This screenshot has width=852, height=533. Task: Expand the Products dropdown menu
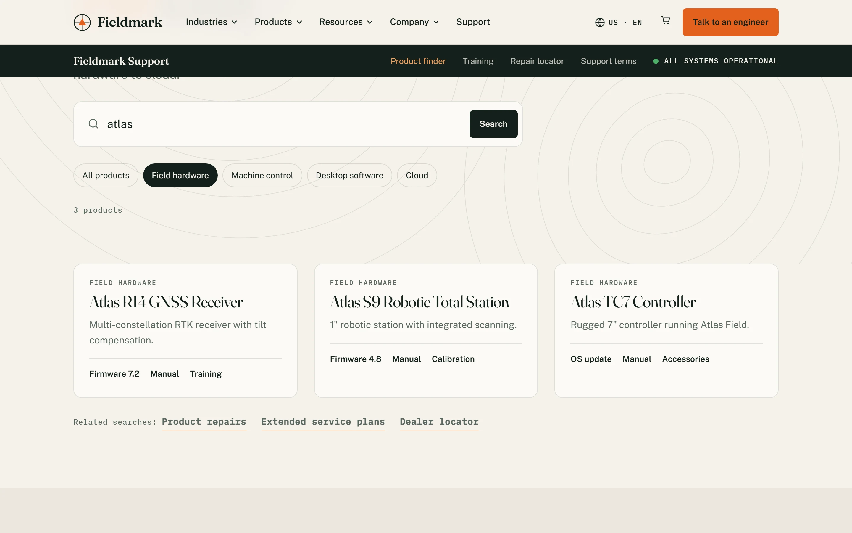[278, 22]
